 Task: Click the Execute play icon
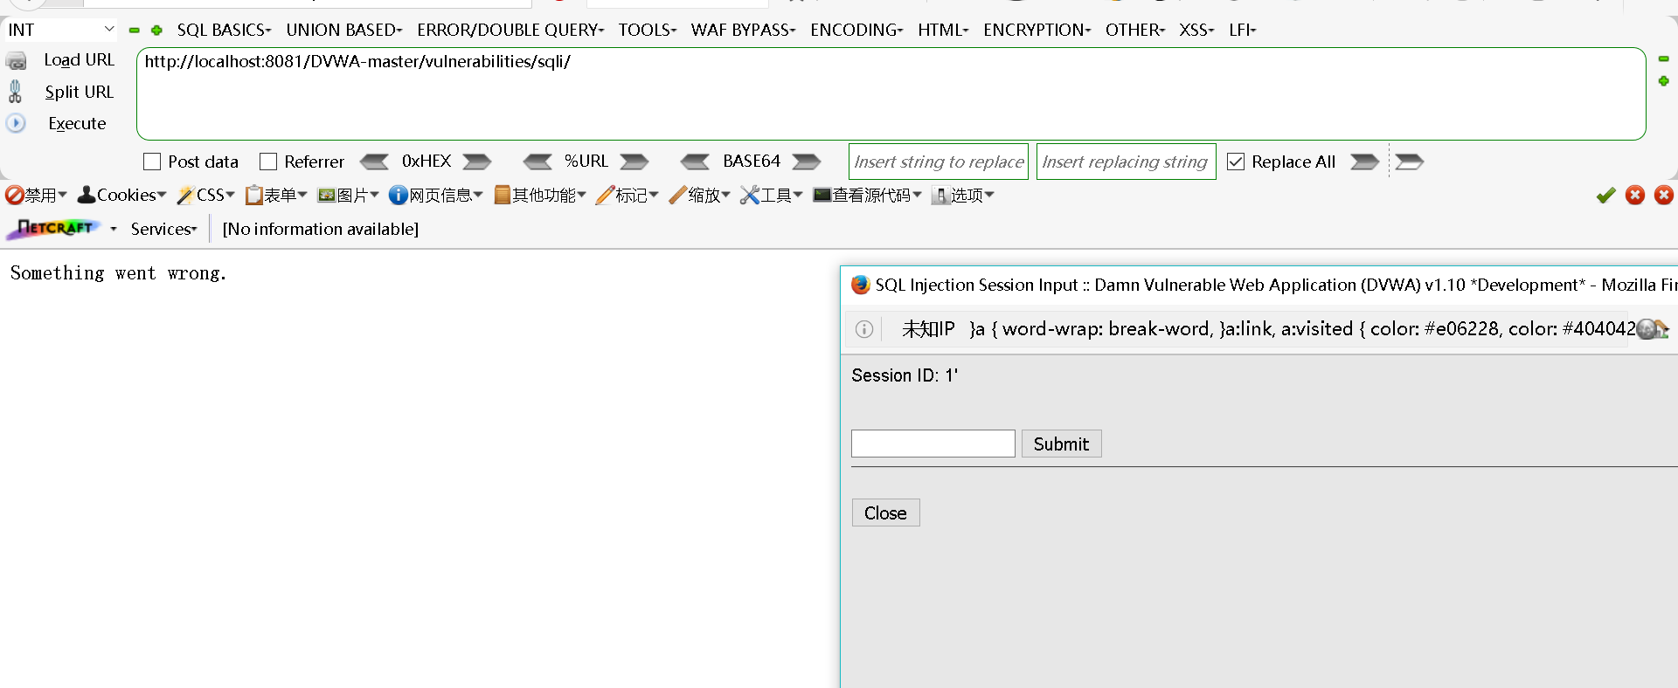(16, 123)
